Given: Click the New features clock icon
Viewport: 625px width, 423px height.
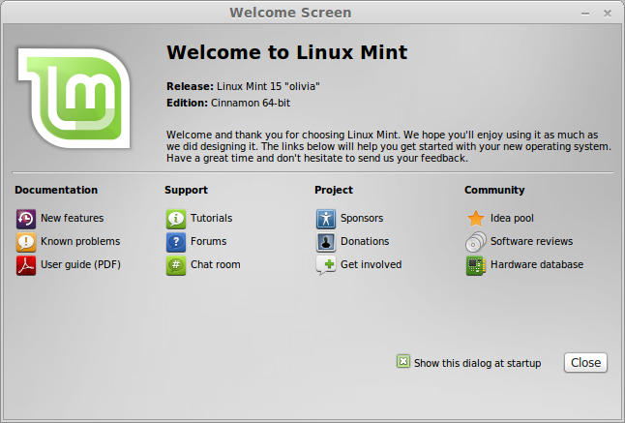Looking at the screenshot, I should (25, 219).
